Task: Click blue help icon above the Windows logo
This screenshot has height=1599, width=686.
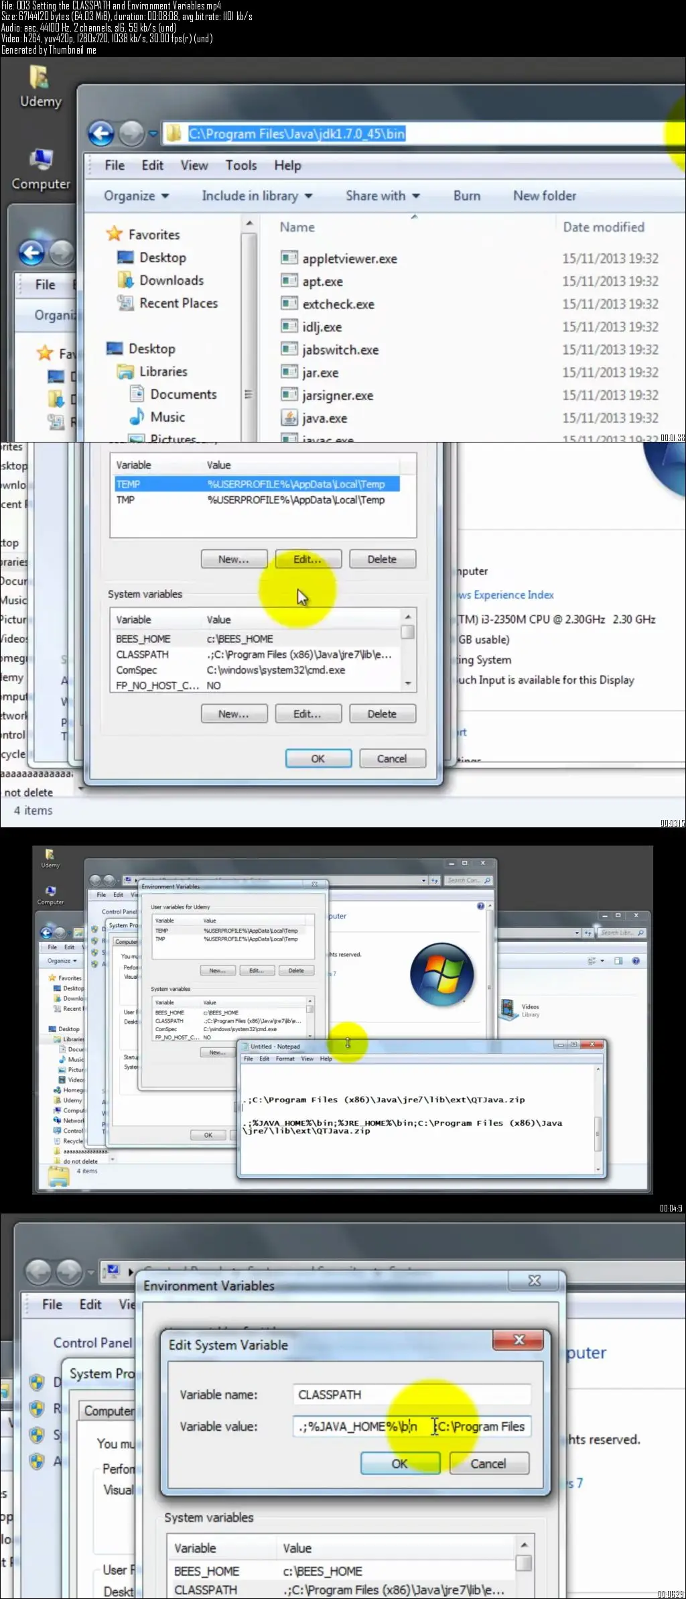Action: click(480, 906)
